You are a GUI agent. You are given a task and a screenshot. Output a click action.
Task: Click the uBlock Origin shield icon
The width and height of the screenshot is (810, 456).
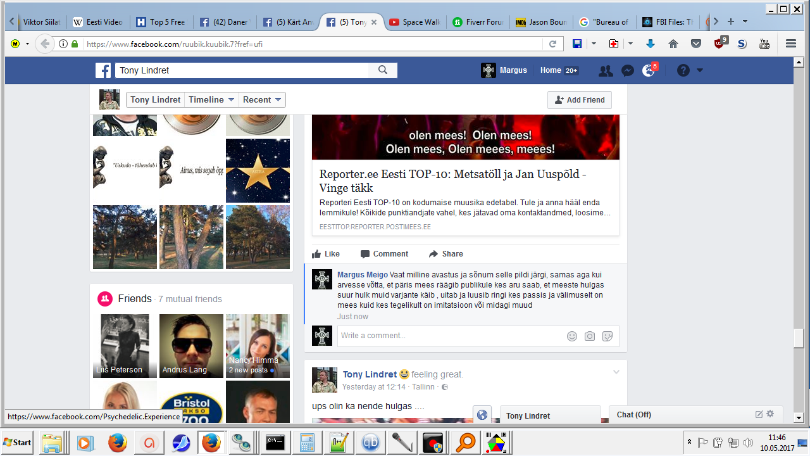click(x=720, y=43)
